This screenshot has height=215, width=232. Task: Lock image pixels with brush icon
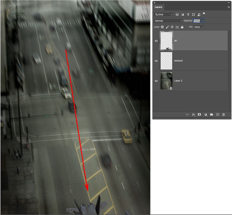click(167, 27)
